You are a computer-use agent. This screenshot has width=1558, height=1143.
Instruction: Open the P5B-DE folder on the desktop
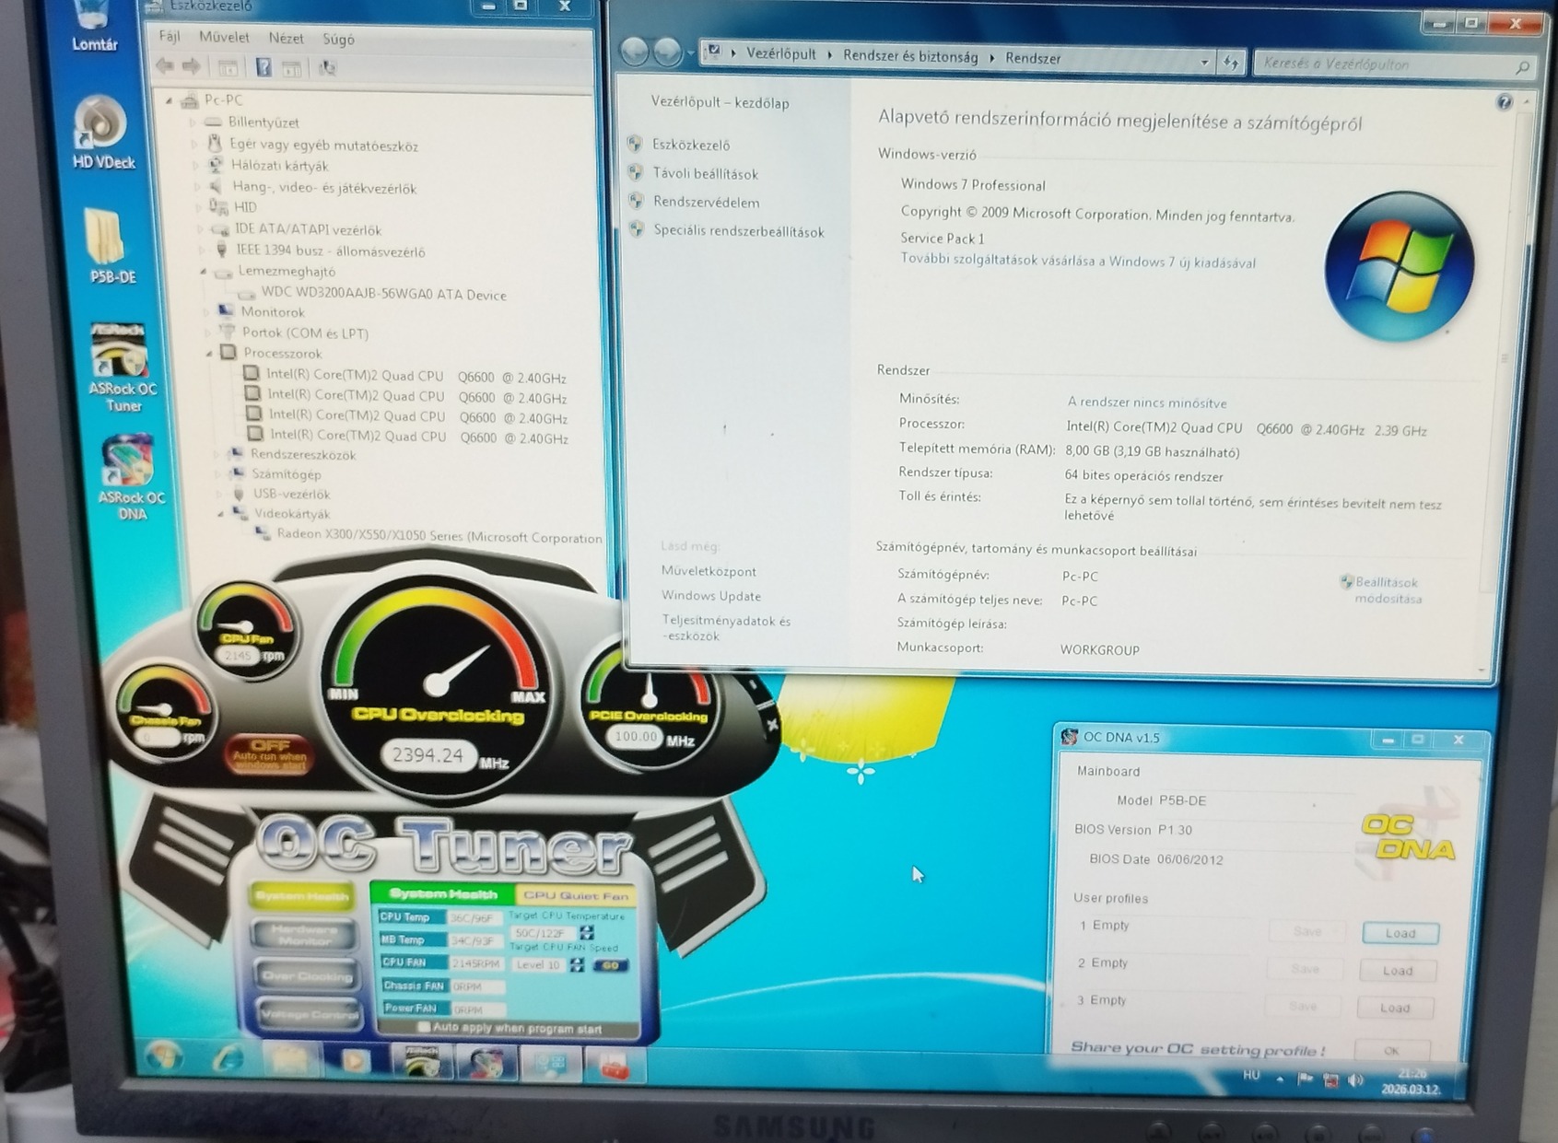[111, 246]
